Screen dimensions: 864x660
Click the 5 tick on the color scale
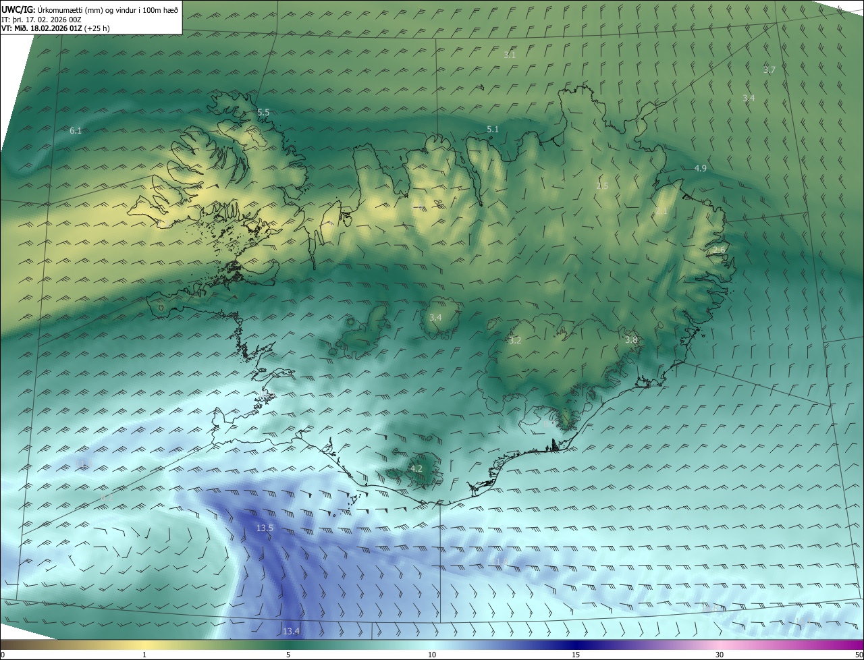[288, 655]
